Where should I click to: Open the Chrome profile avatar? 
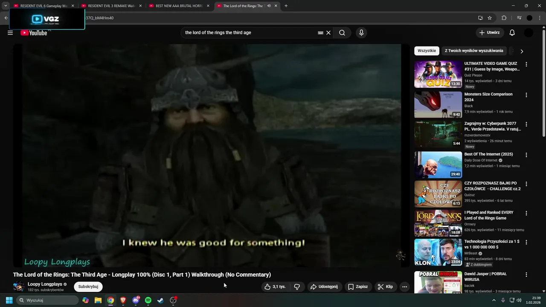(529, 18)
